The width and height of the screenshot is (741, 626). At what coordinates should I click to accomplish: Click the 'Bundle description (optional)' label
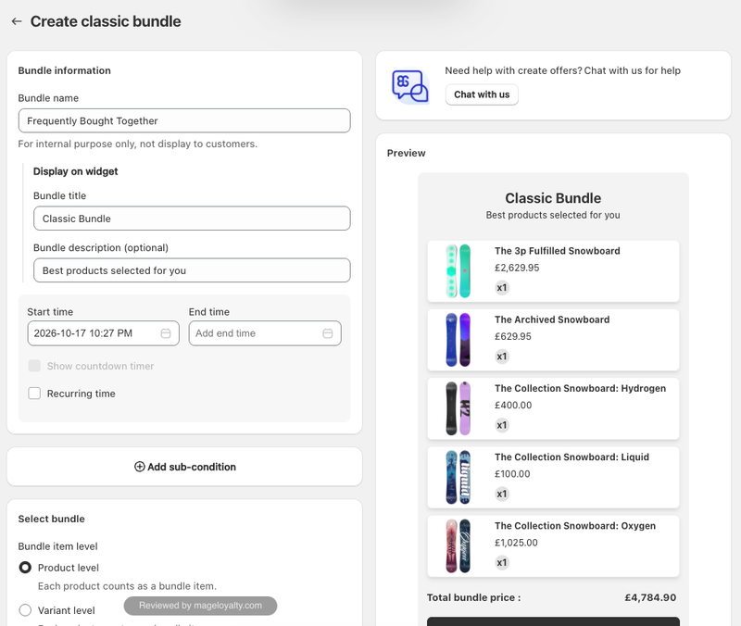(x=101, y=248)
